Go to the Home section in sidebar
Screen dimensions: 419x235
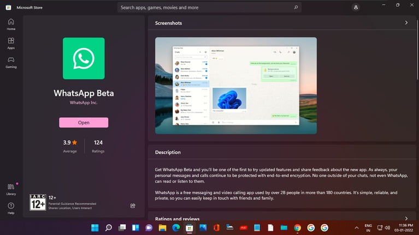coord(11,25)
